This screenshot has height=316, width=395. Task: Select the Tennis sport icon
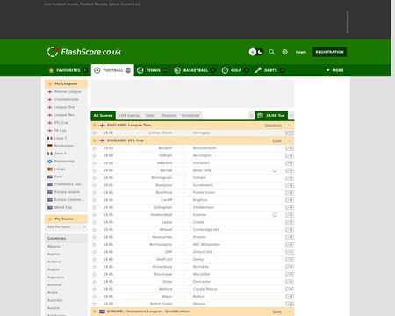click(140, 70)
